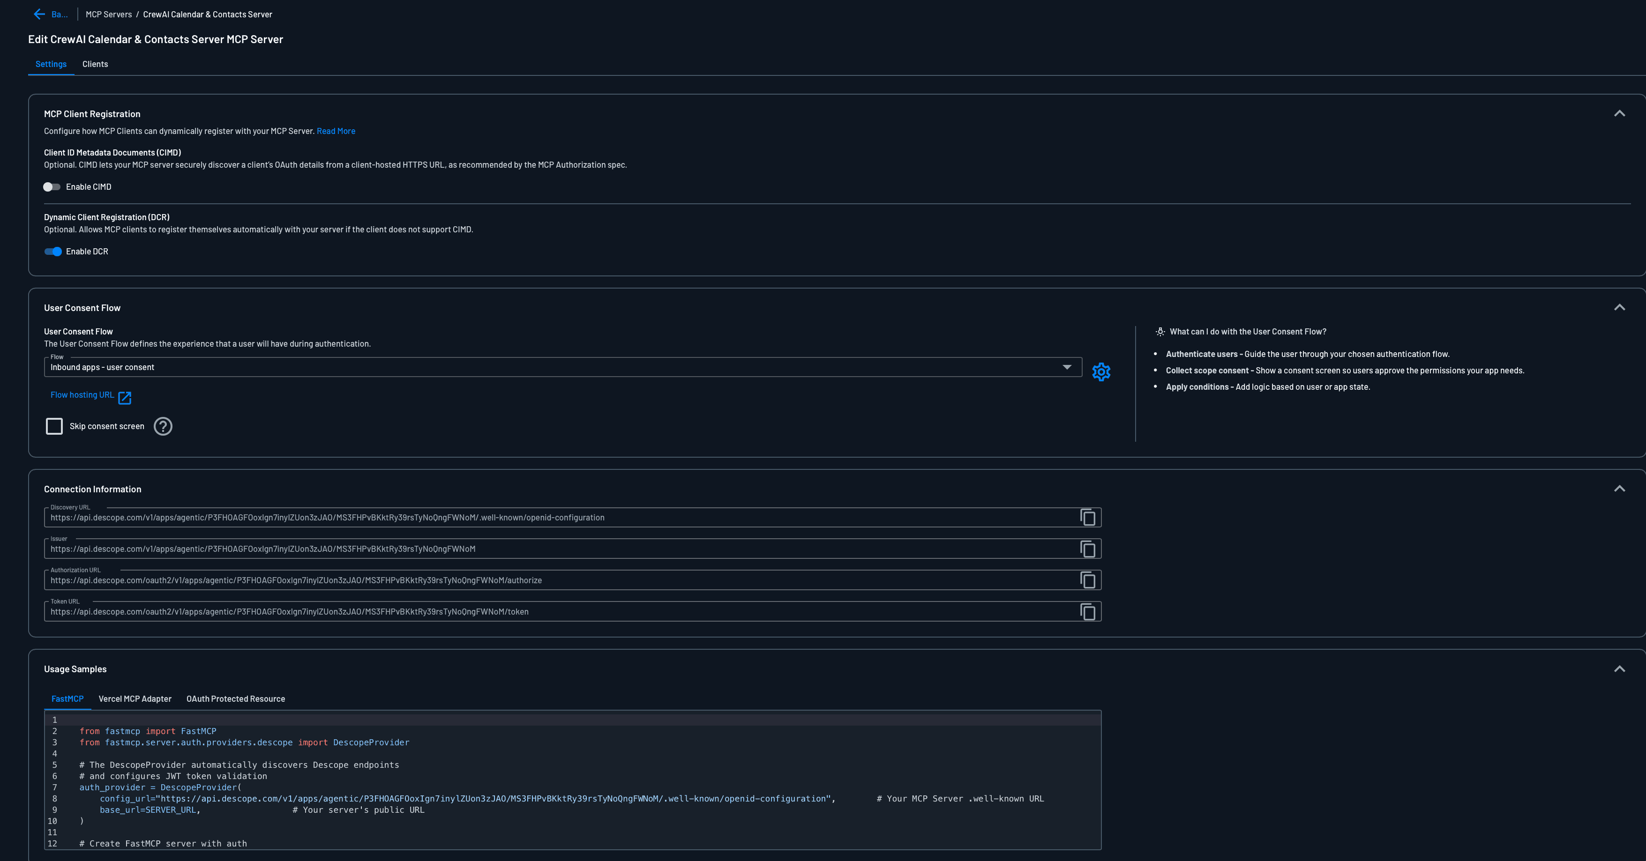1646x861 pixels.
Task: Click code line 'base_url=SERVER_URL'
Action: 150,810
